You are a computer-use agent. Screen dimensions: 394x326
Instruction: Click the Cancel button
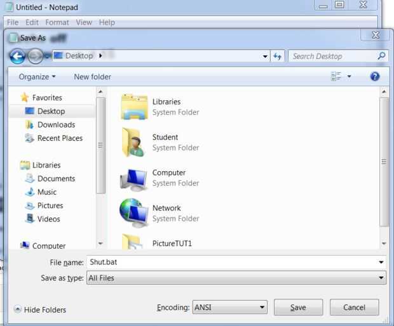[355, 307]
